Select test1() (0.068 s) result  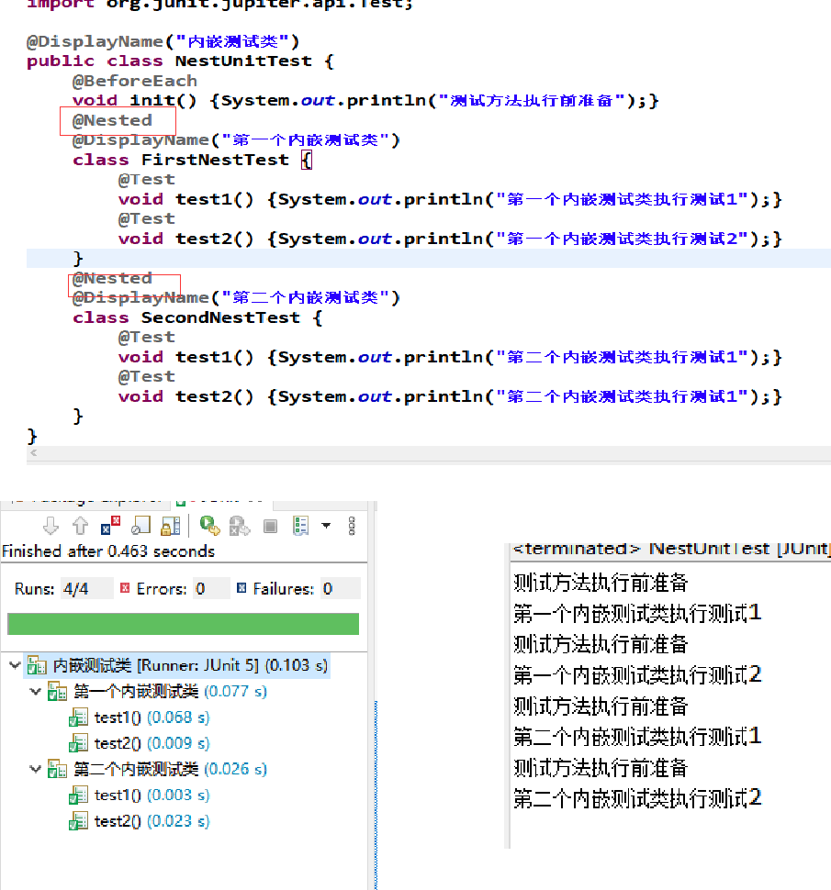152,718
